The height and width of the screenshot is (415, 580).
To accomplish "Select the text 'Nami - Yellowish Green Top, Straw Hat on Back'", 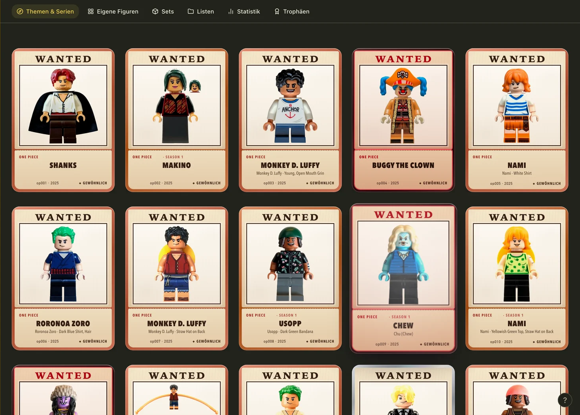I will point(517,332).
